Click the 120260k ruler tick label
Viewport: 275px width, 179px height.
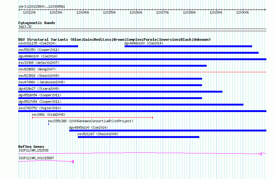(136, 12)
